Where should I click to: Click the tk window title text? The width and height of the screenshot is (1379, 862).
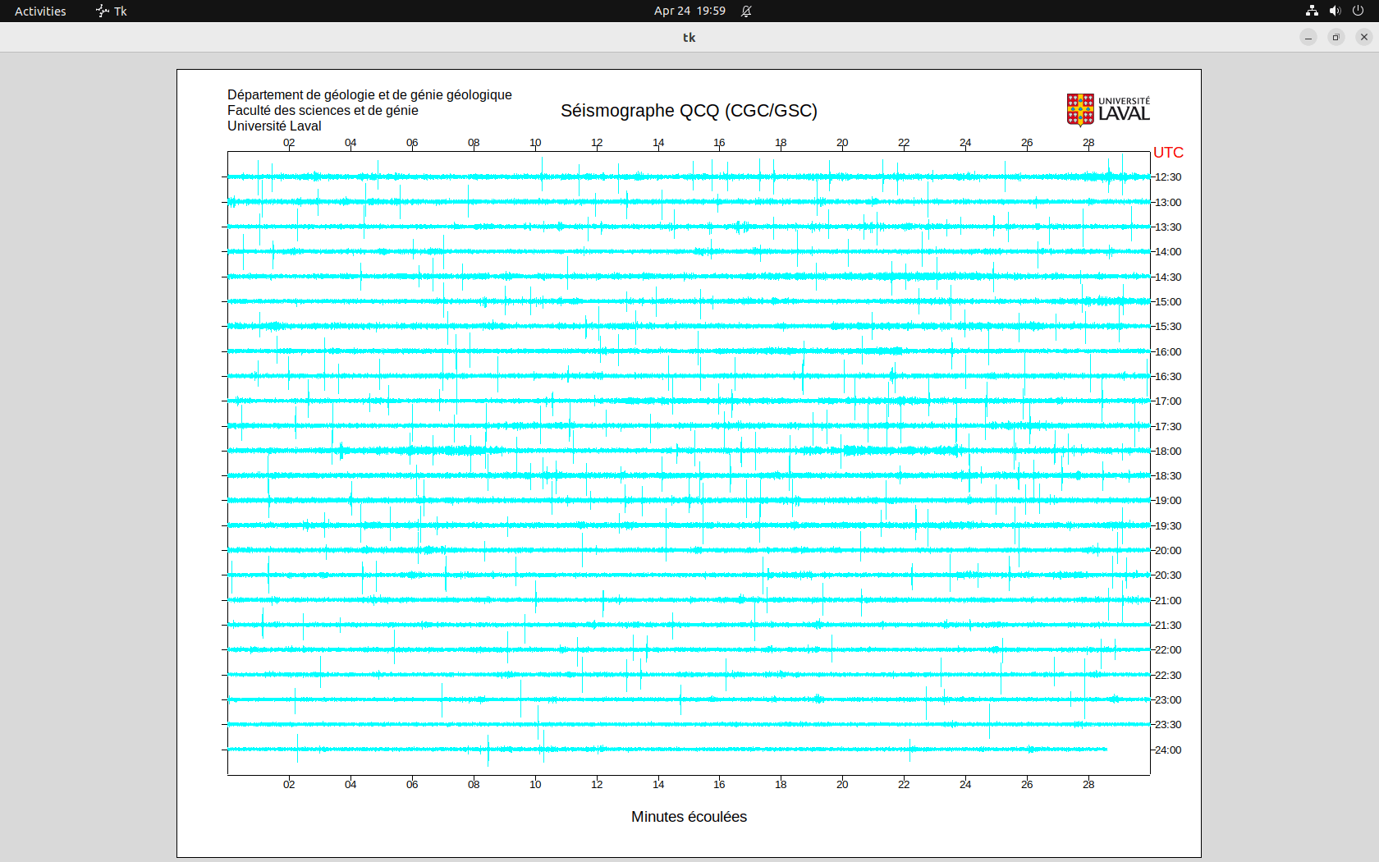pos(689,37)
